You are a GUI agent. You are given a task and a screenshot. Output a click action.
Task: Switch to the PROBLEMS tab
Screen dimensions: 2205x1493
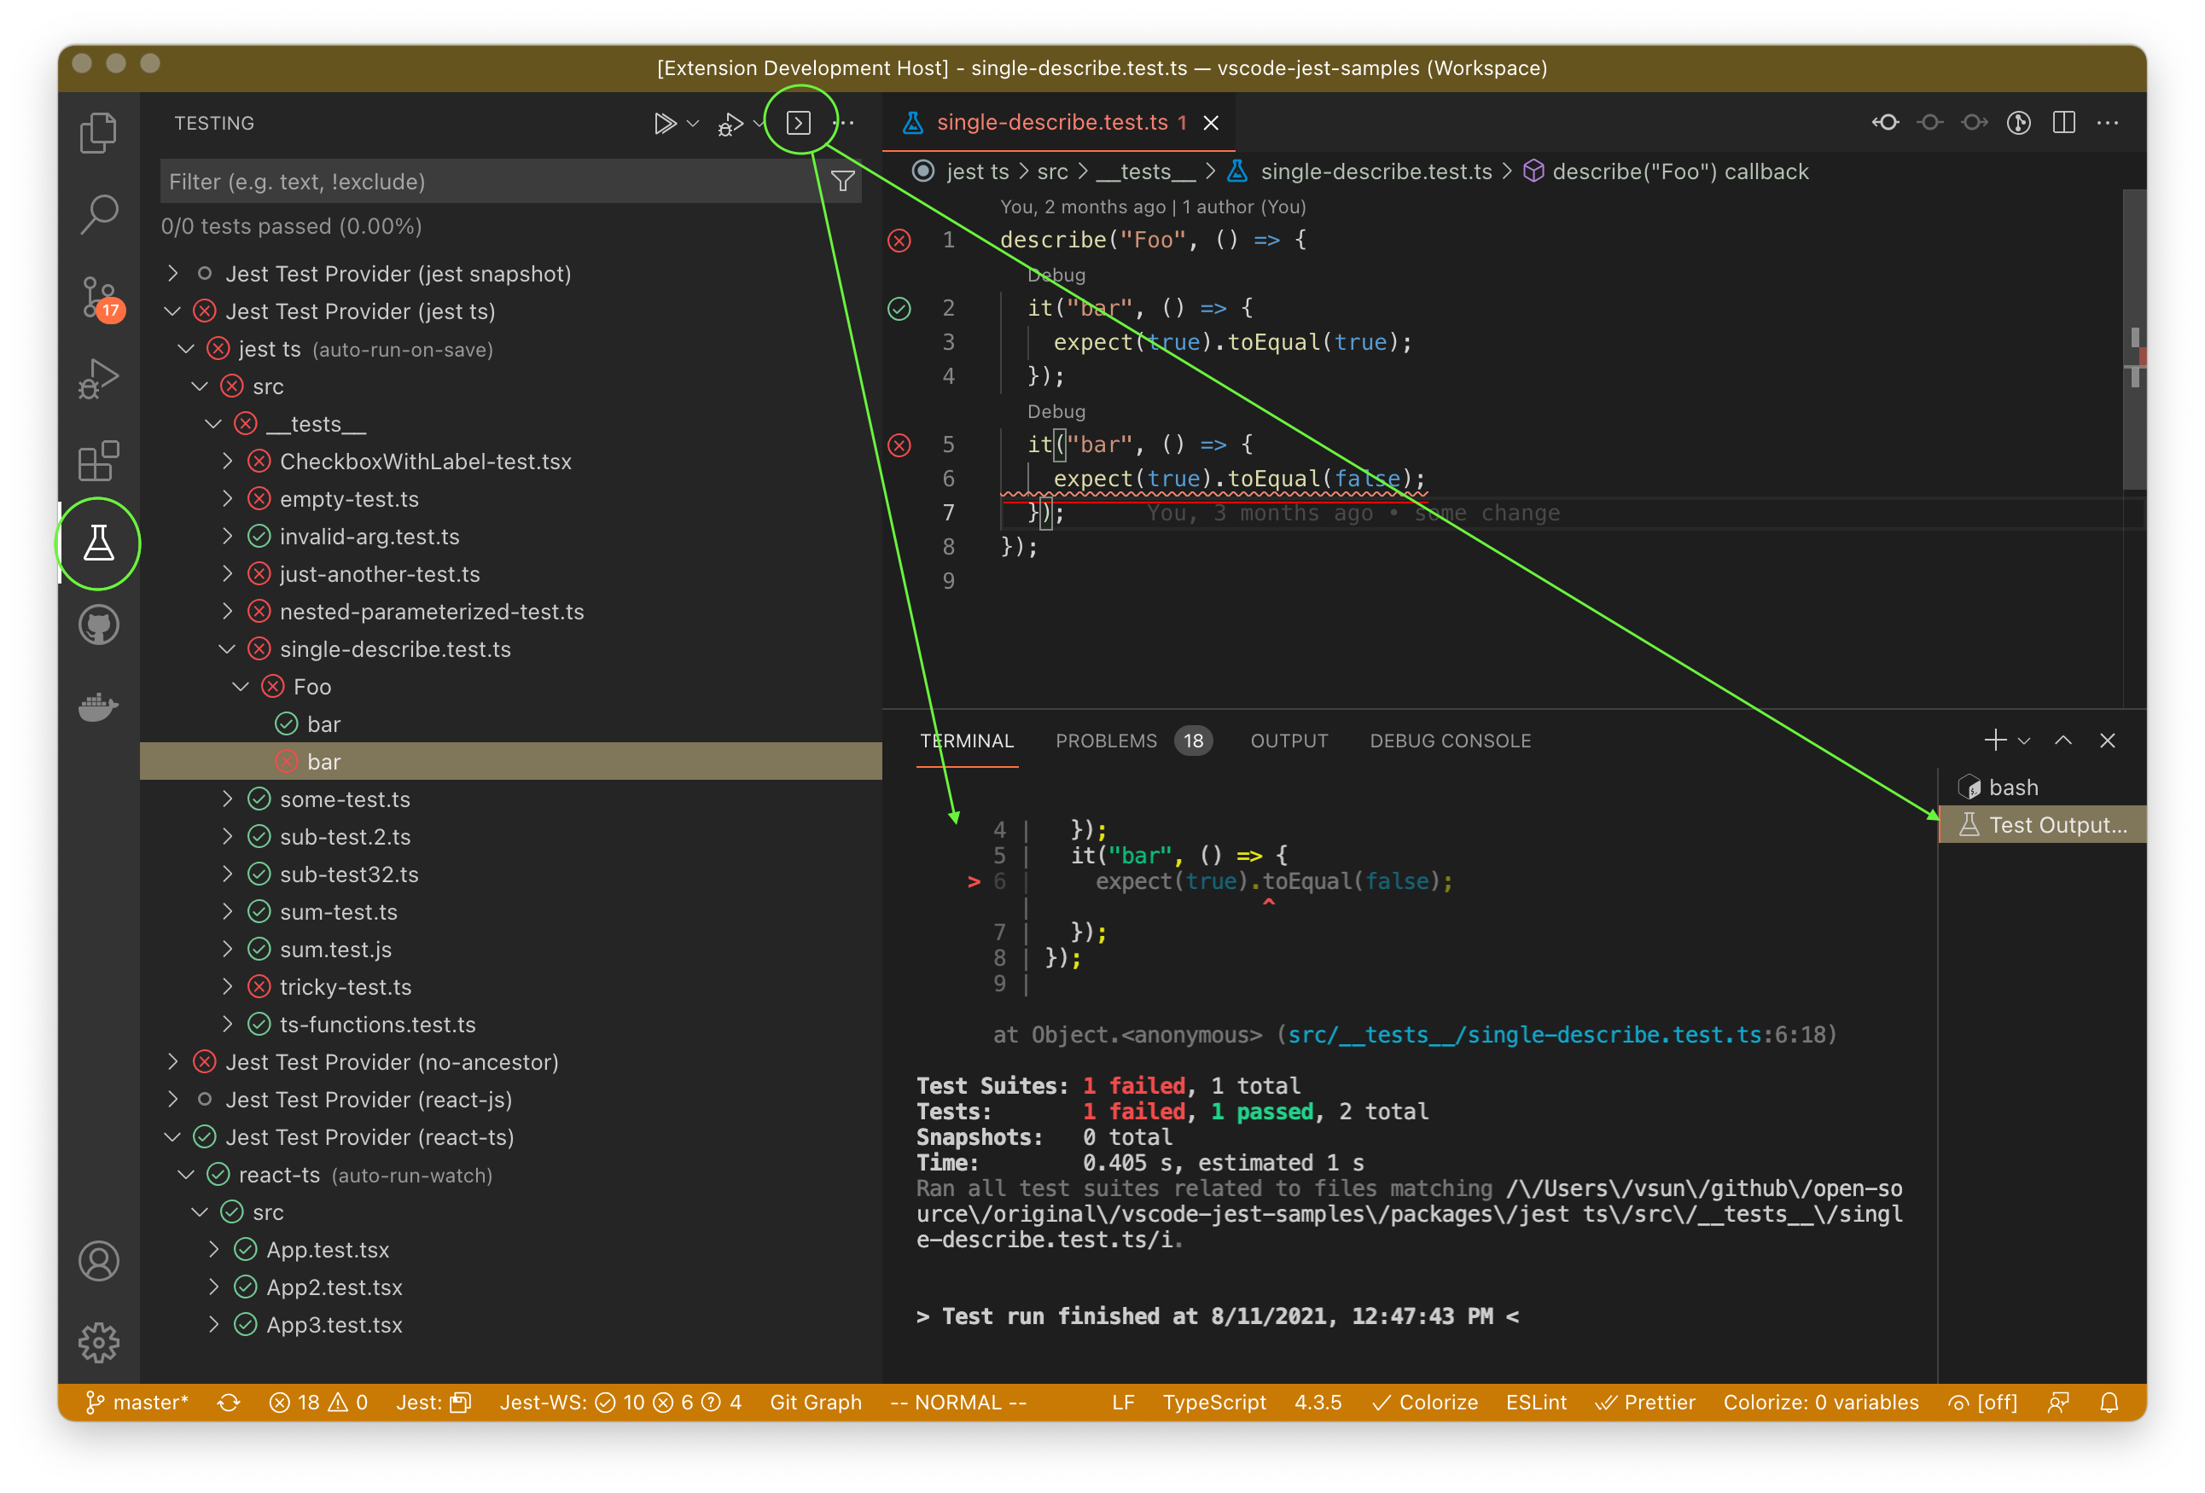point(1105,741)
